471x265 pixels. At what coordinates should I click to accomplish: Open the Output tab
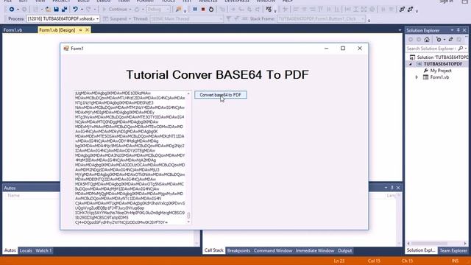(x=344, y=250)
